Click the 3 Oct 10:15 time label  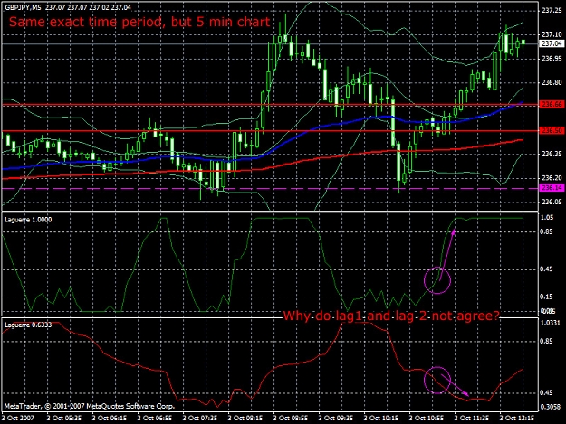[x=381, y=419]
